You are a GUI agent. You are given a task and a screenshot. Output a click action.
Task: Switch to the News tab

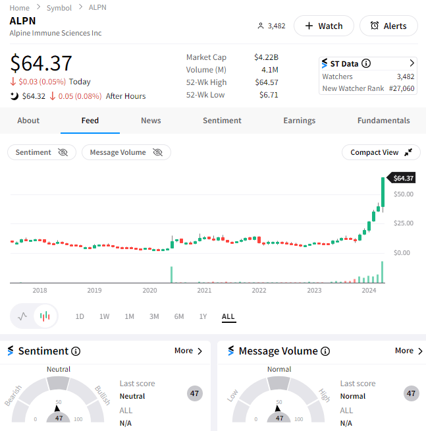coord(151,121)
